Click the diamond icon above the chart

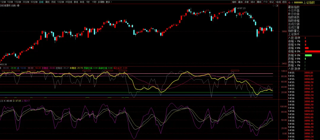274,6
